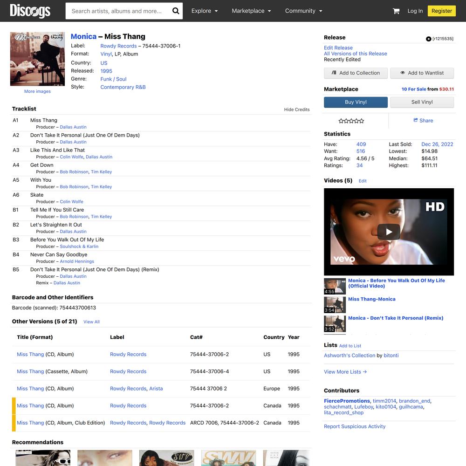Click the sunglasses recommendation album cover
This screenshot has width=466, height=466.
coord(43,458)
